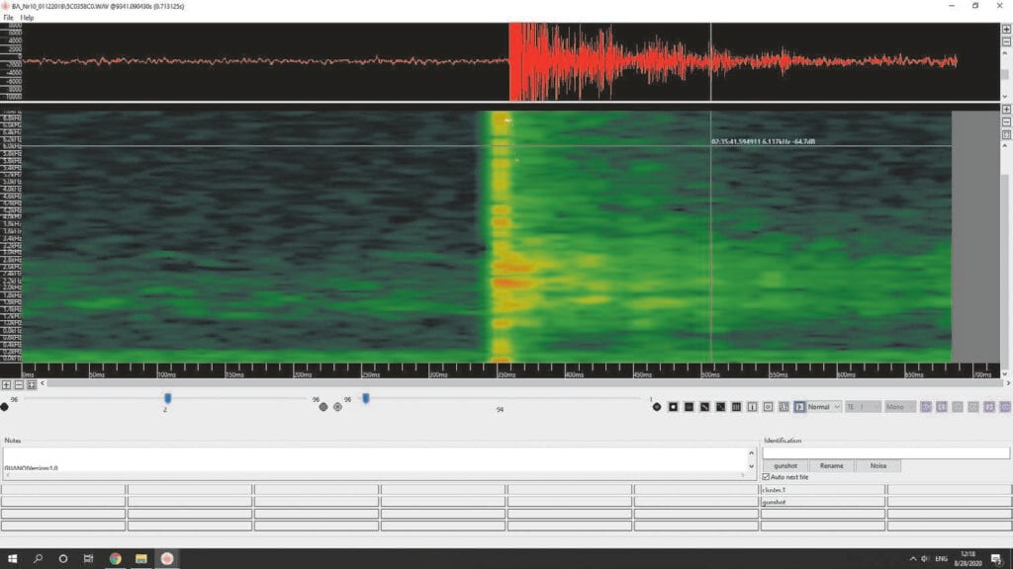Open the Mono channel dropdown
Viewport: 1013px width, 569px height.
tap(900, 406)
